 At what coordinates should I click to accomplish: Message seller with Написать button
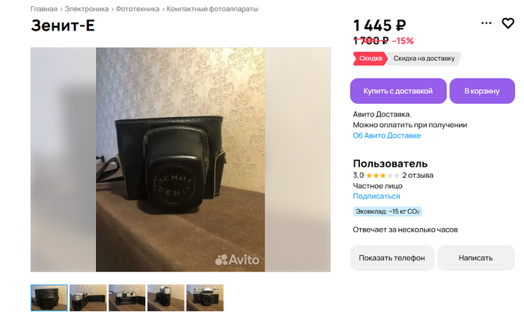[475, 258]
